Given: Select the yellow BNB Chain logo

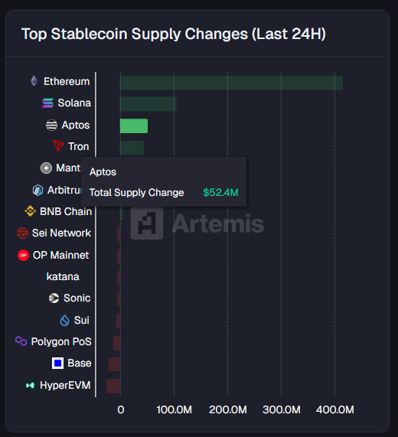Looking at the screenshot, I should (30, 211).
